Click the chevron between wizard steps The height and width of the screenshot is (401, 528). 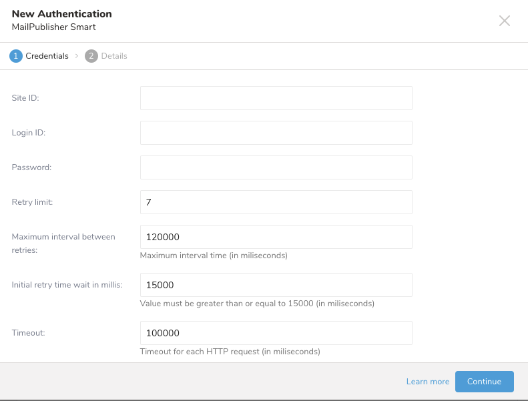click(77, 56)
